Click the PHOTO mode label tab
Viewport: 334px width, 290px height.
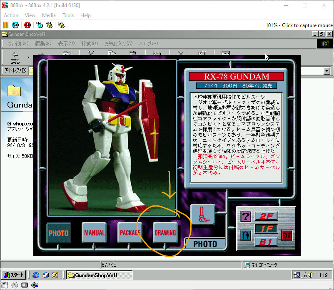pyautogui.click(x=205, y=244)
